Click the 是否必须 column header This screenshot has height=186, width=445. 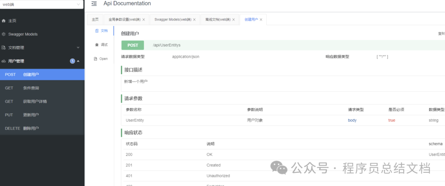(x=396, y=110)
